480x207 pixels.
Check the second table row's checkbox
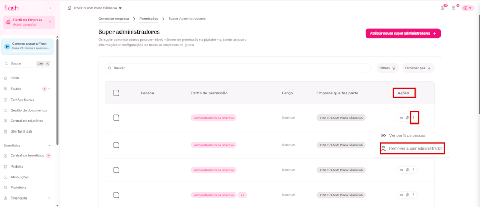116,145
